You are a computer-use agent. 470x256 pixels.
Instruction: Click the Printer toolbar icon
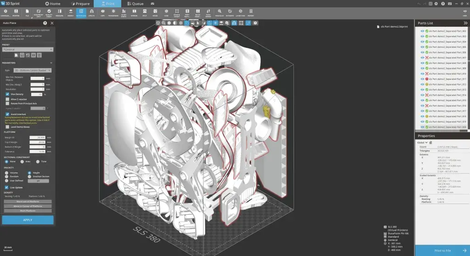pyautogui.click(x=16, y=12)
